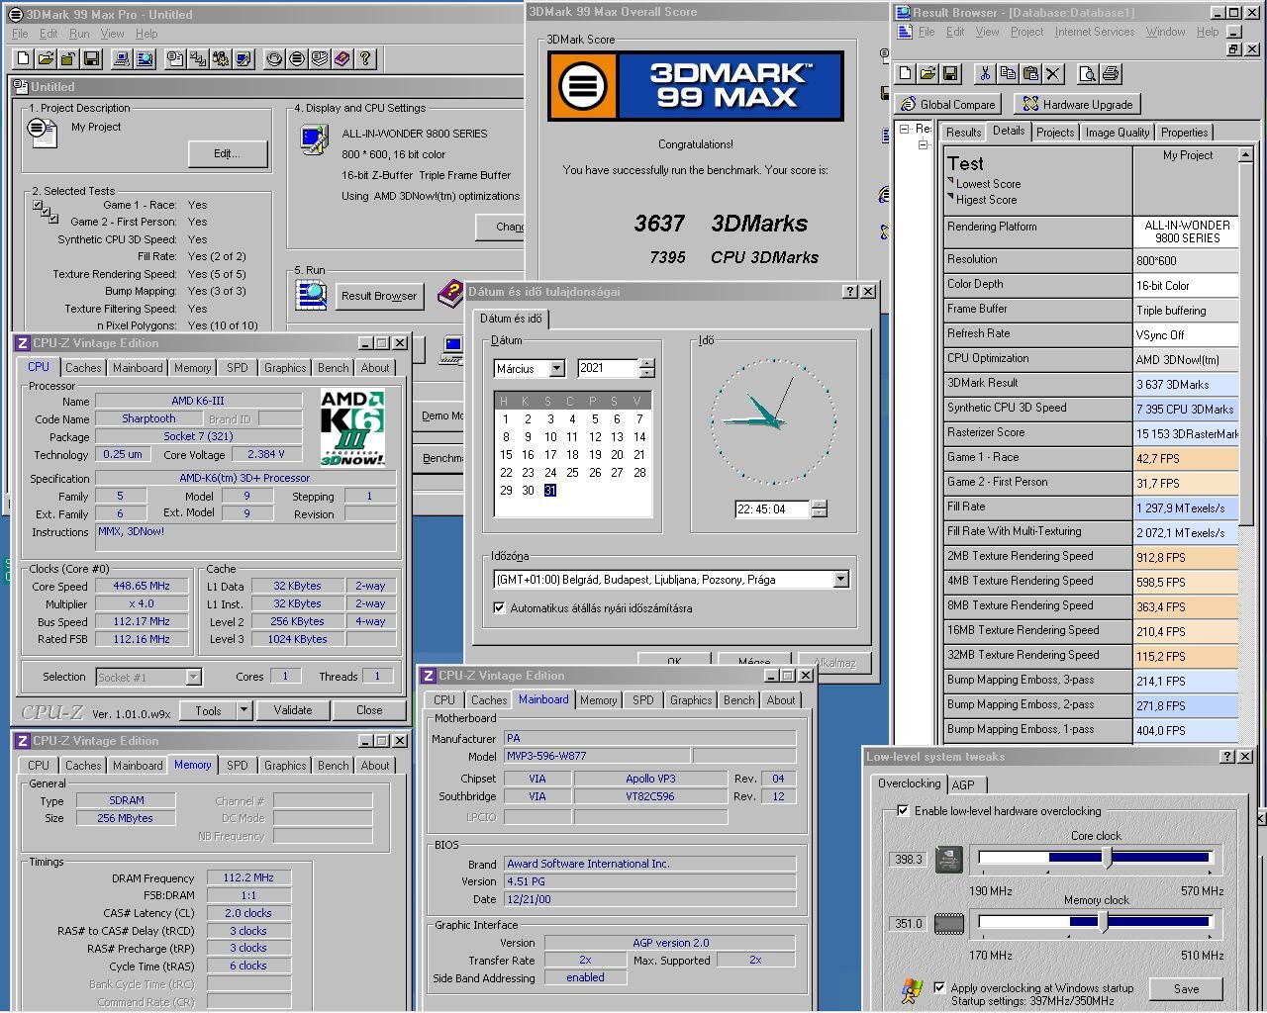Click the Delete X icon in Result Browser toolbar
This screenshot has height=1013, width=1267.
point(1053,73)
